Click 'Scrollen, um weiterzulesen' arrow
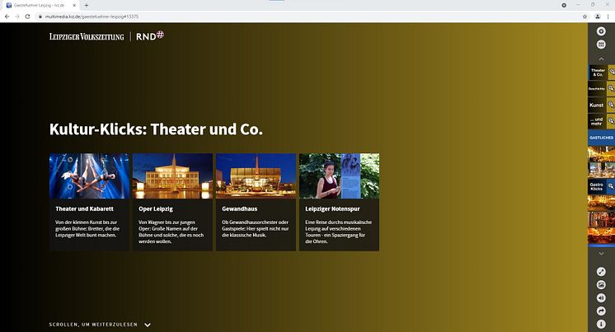 click(148, 325)
